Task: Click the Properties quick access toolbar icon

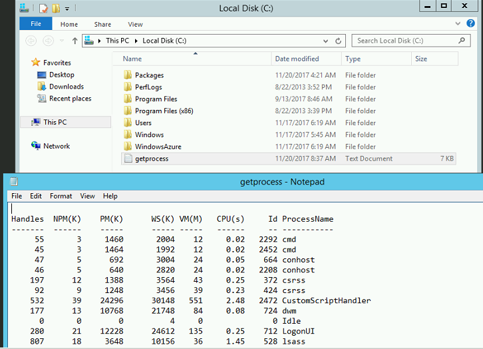Action: 44,8
